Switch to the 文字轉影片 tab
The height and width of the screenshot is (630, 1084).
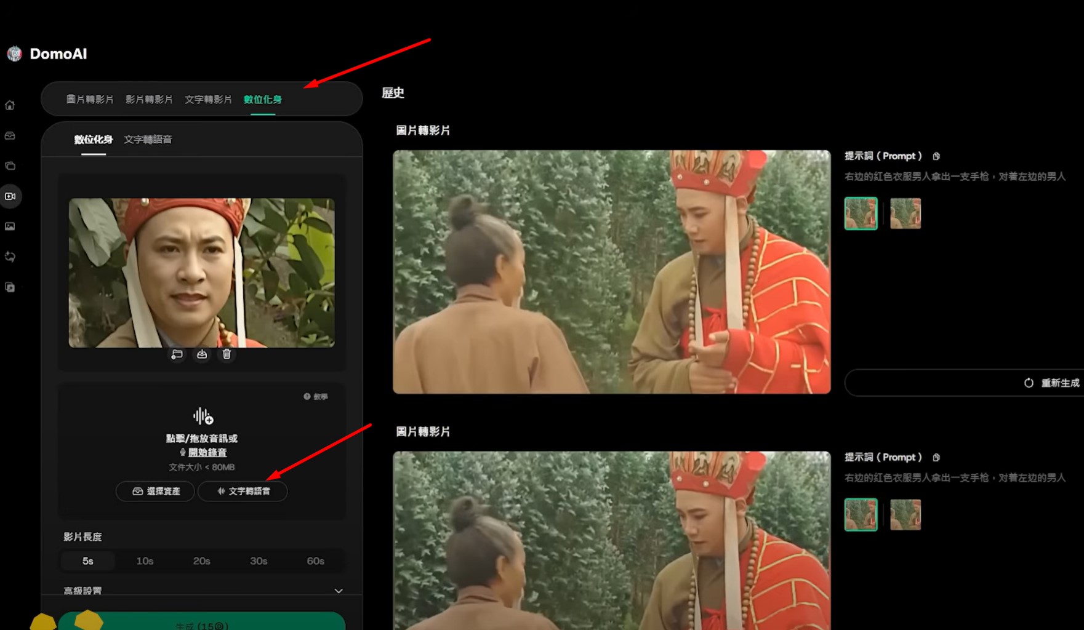[x=208, y=99]
